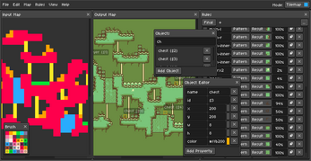
Task: Pick the plain yellow swatch in Brush top row
Action: pos(14,133)
